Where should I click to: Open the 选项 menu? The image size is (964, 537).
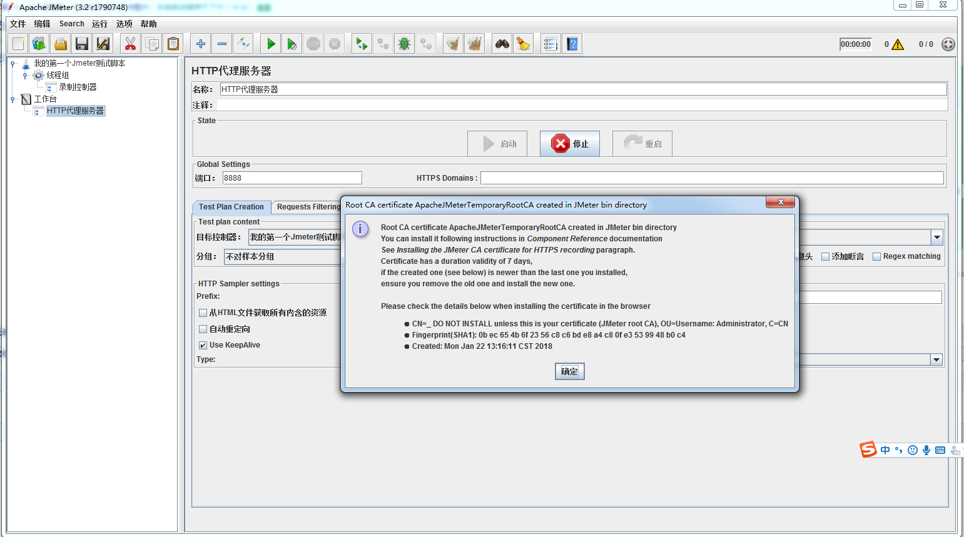[x=124, y=24]
